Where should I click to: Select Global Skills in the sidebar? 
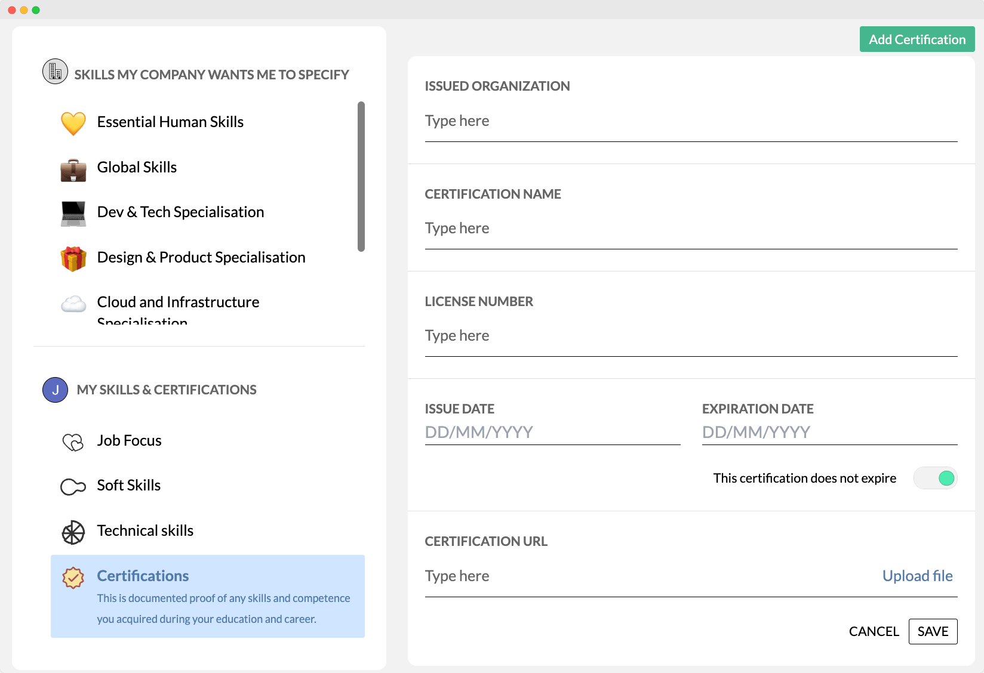137,167
